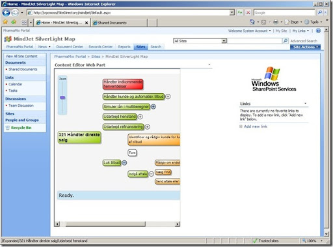
Task: Click the map scrollbar right arrow
Action: click(x=178, y=224)
